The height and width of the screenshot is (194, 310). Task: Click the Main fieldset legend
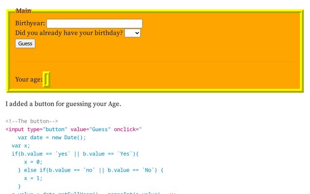(x=23, y=11)
